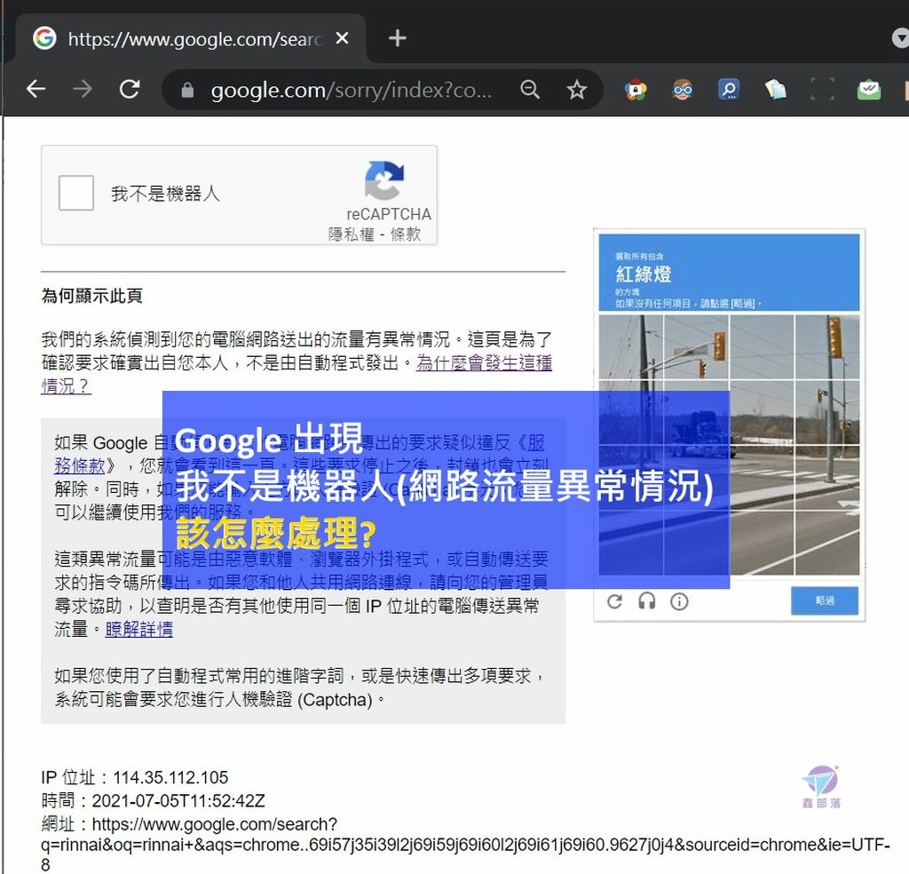This screenshot has width=909, height=874.
Task: Click the 為何顯示此頁 heading text
Action: point(91,296)
